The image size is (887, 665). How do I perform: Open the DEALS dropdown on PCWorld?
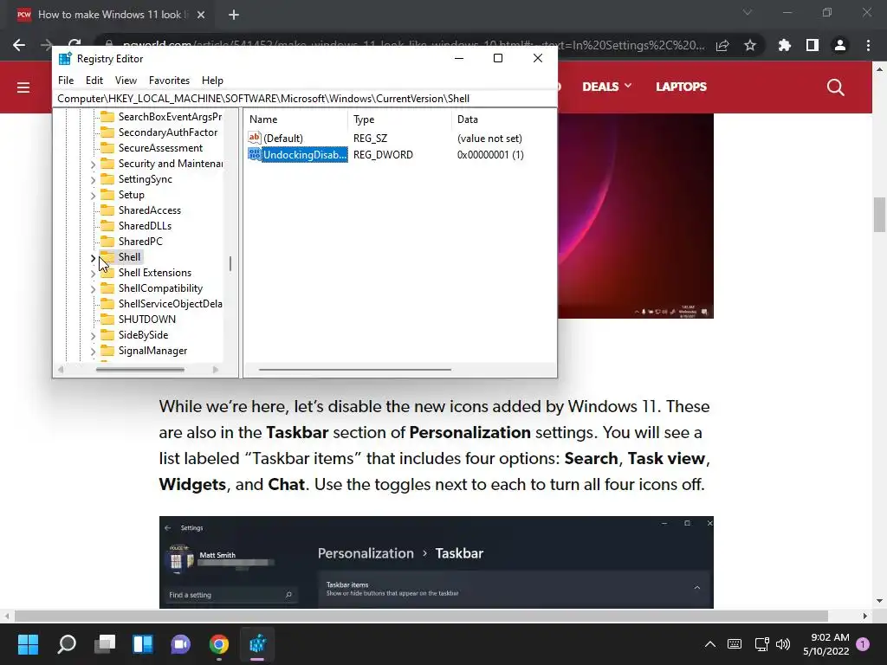(607, 87)
